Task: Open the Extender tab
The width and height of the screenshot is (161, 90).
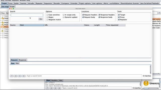Action: (74, 3)
